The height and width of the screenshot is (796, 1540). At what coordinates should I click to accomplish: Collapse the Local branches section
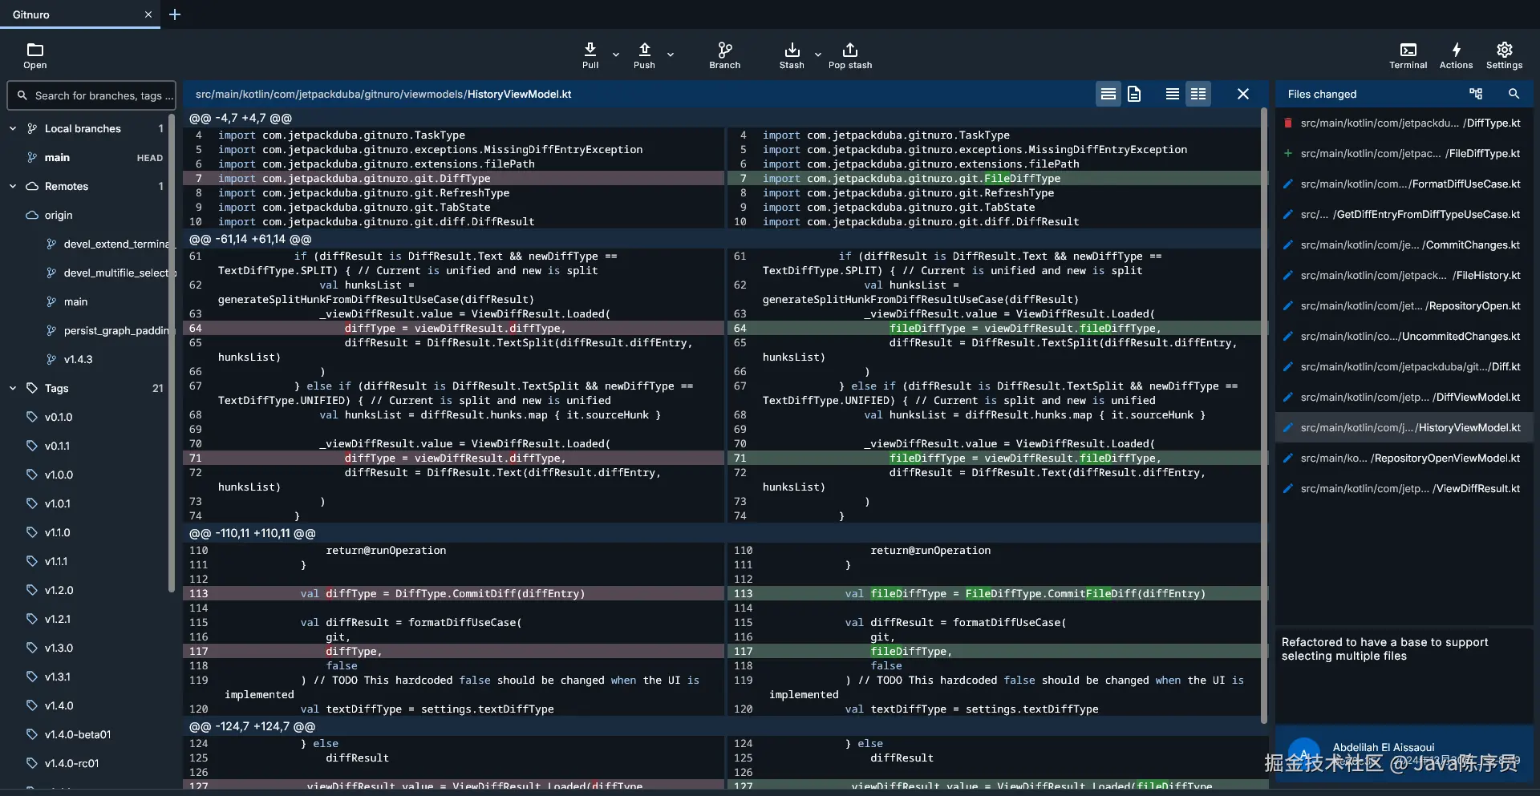pos(13,128)
